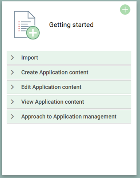140x178 pixels.
Task: Expand Create Application content chevron
Action: 12,72
